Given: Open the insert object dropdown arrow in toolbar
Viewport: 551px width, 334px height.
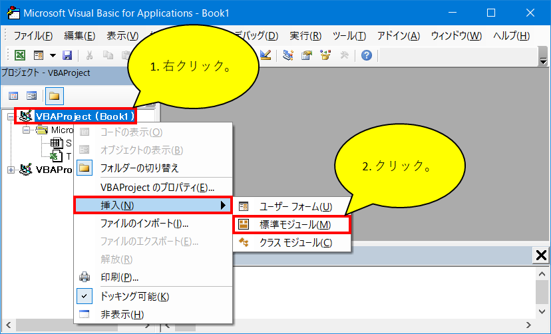Looking at the screenshot, I should pos(53,55).
